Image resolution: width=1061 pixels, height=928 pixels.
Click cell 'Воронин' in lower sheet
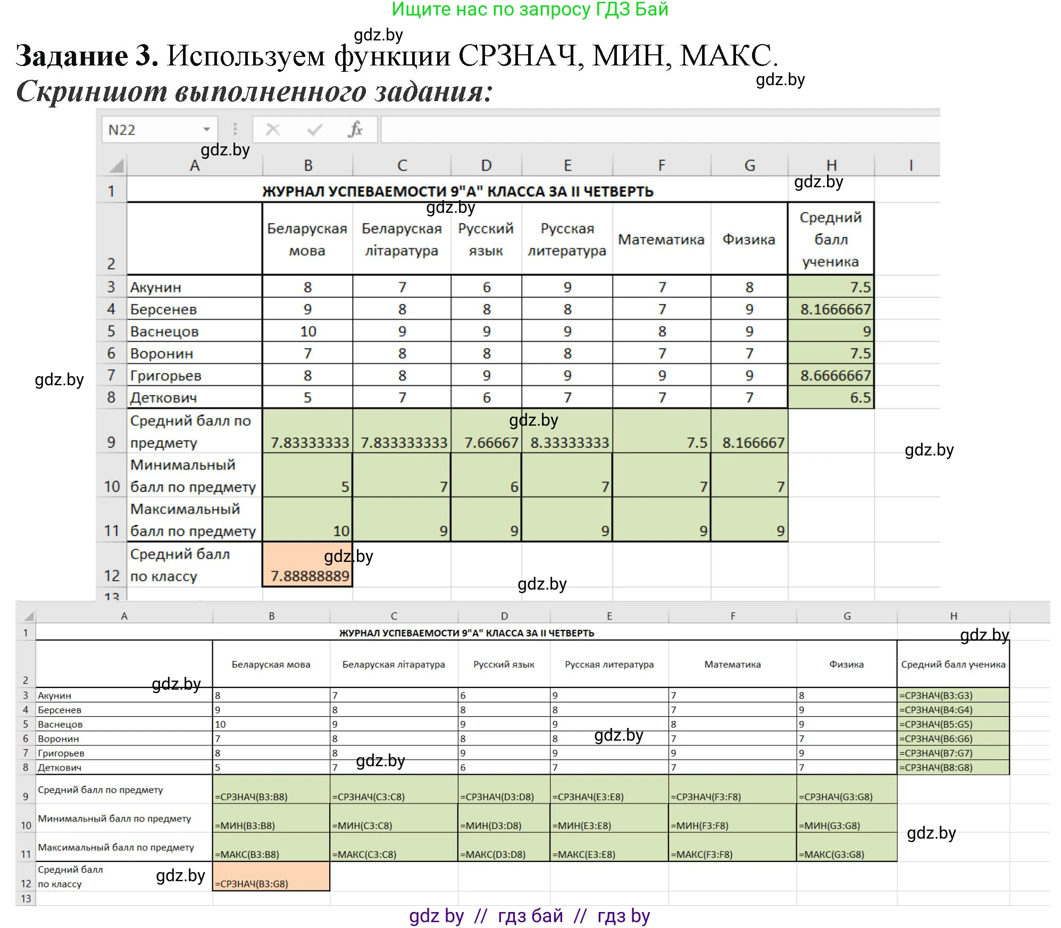pyautogui.click(x=124, y=738)
